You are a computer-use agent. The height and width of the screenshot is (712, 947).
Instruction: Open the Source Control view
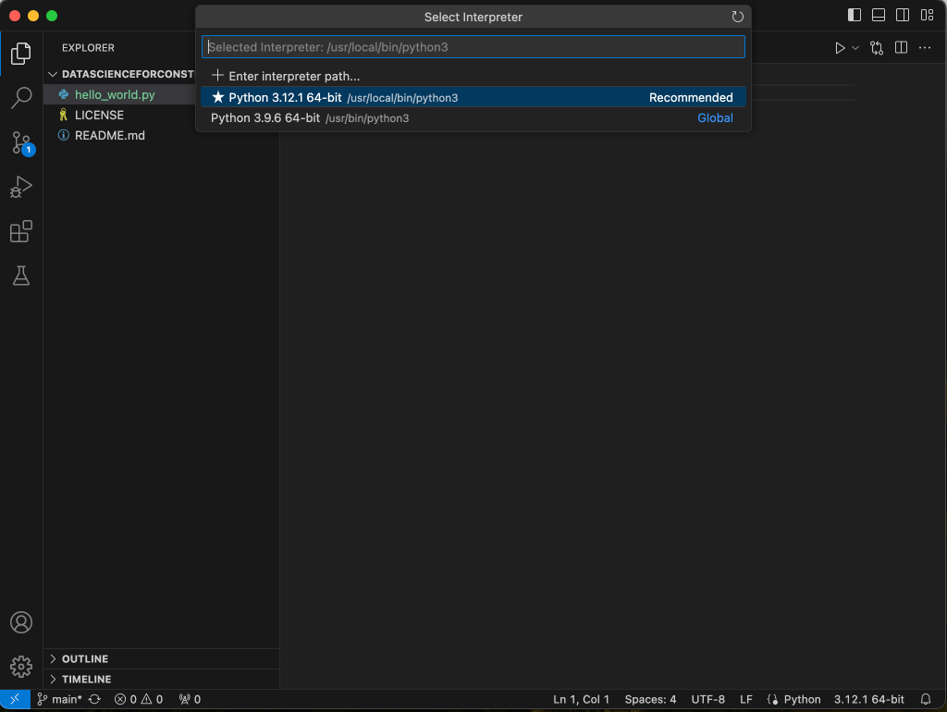[21, 142]
